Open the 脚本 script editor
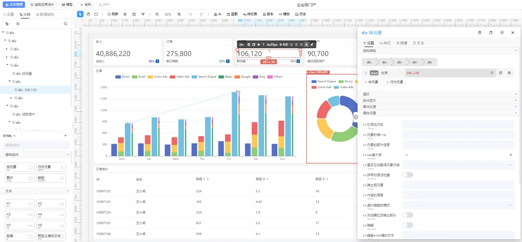The width and height of the screenshot is (522, 242). coord(268,14)
